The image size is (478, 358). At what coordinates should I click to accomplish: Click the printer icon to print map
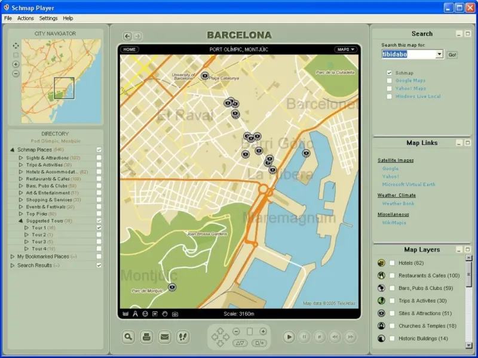[146, 337]
